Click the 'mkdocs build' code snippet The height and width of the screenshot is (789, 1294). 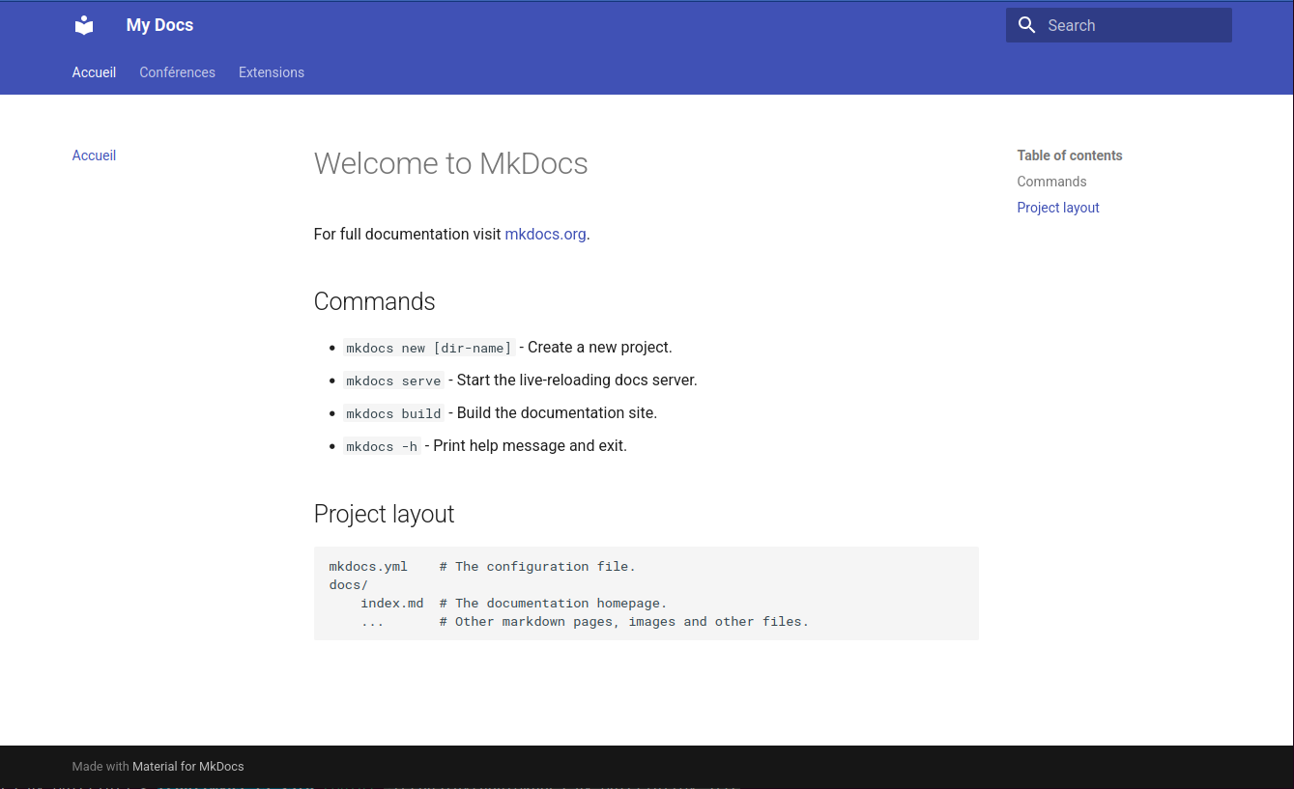[393, 413]
